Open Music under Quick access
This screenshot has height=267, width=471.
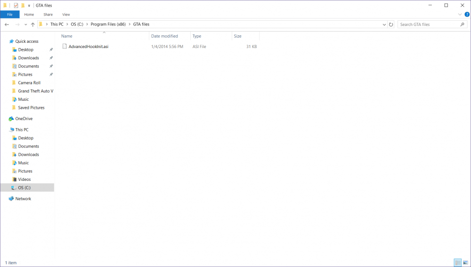click(x=24, y=99)
